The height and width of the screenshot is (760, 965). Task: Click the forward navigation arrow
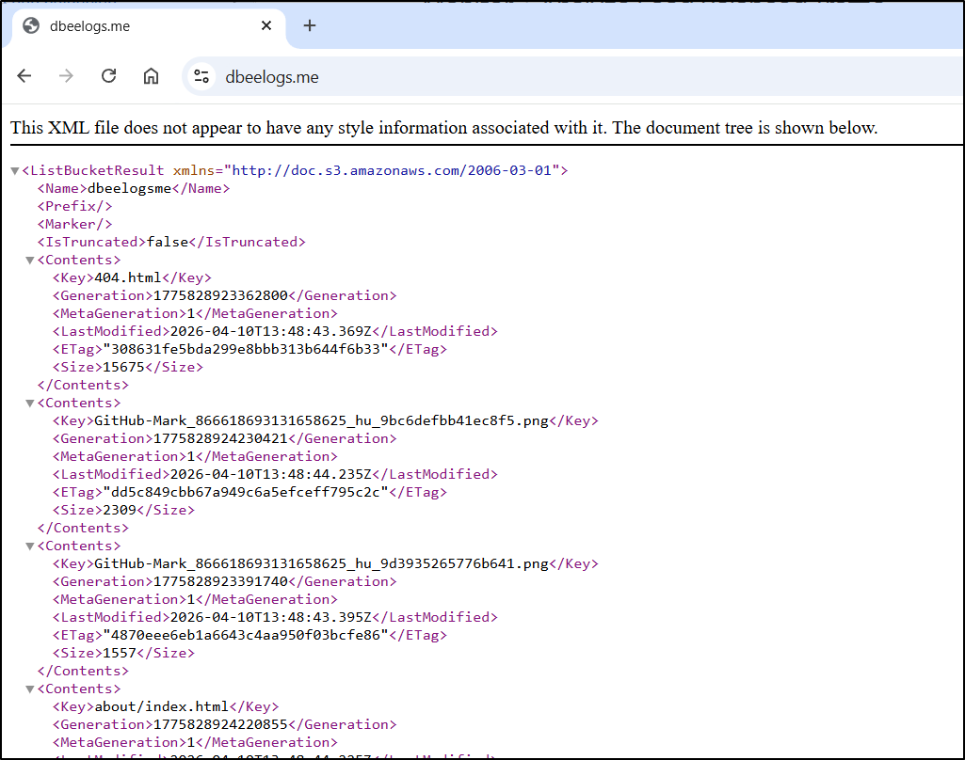(x=66, y=76)
